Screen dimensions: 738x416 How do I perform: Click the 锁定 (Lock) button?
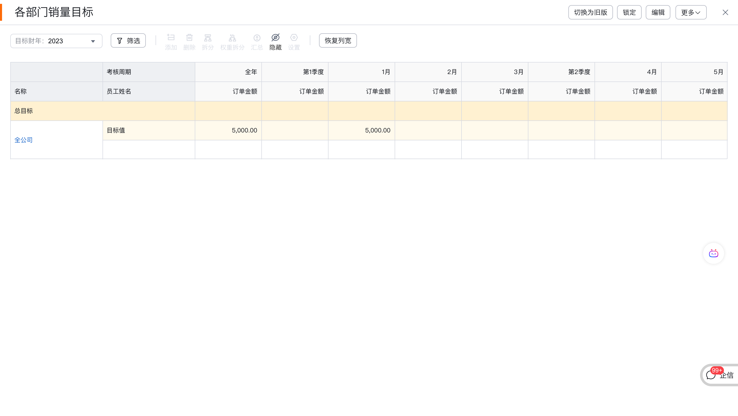click(x=629, y=12)
